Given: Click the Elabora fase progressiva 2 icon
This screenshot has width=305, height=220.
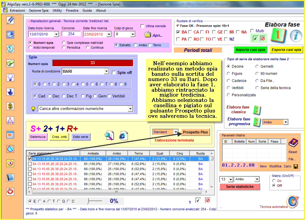Looking at the screenshot, I should coord(257,122).
